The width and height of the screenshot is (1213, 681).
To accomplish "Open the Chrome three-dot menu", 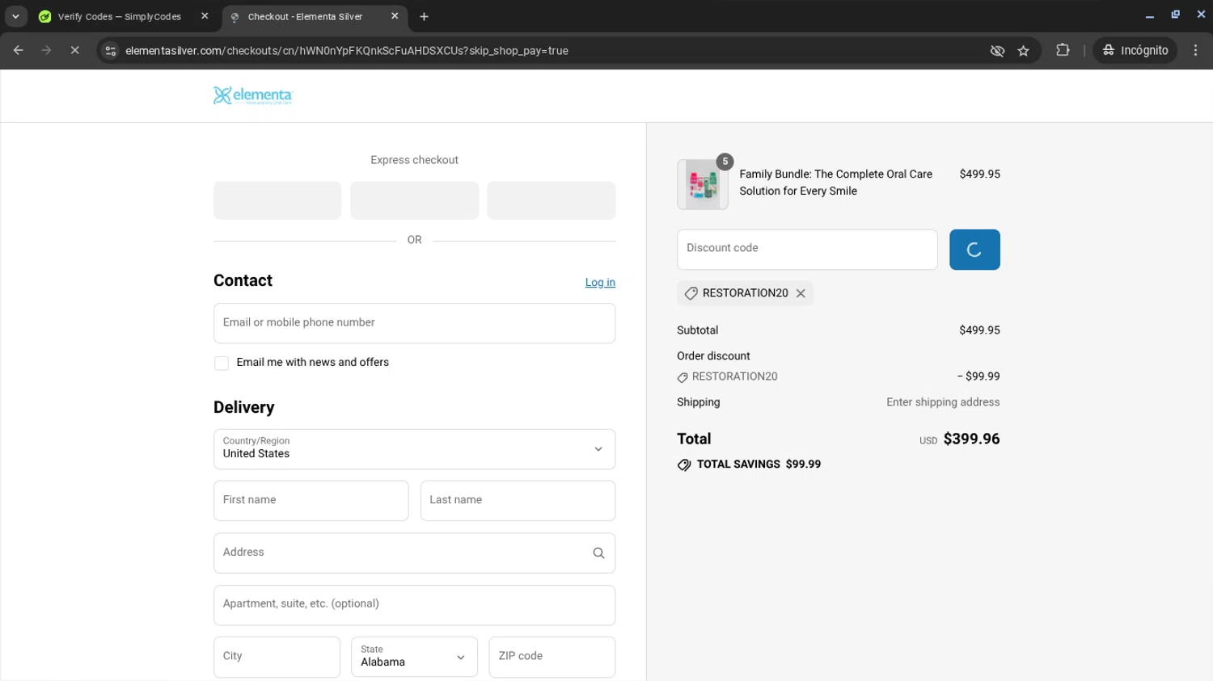I will [x=1196, y=50].
